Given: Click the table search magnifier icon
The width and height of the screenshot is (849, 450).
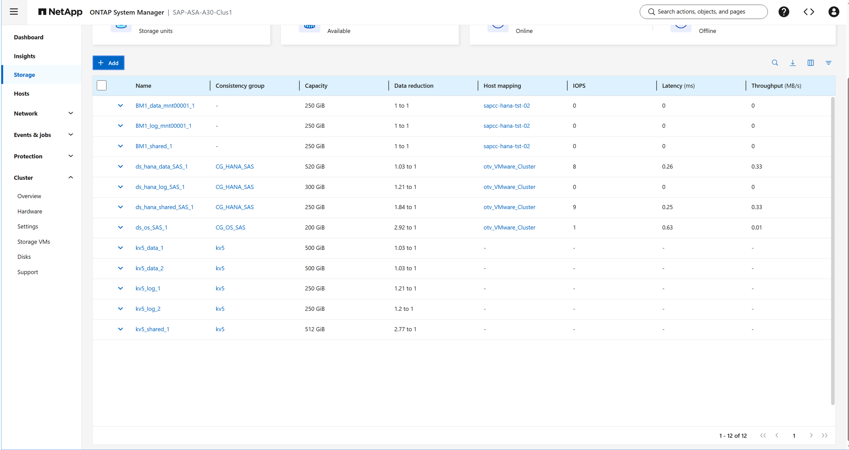Looking at the screenshot, I should tap(775, 63).
